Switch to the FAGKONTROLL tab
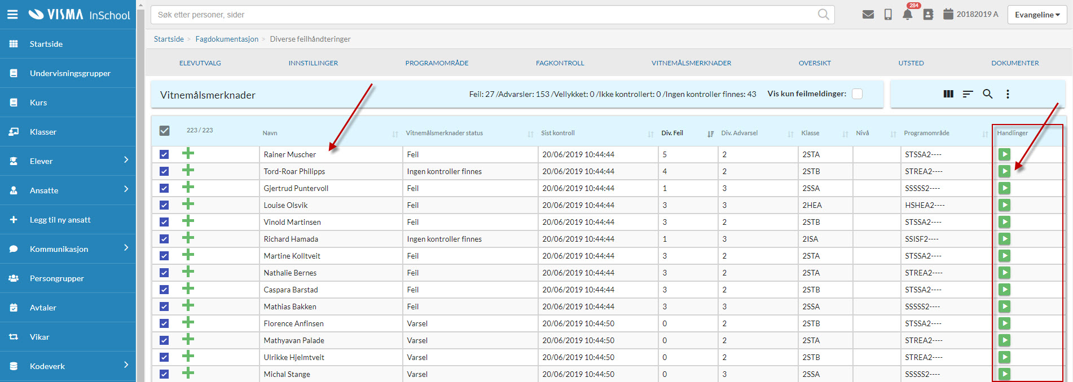The image size is (1073, 382). click(x=560, y=63)
